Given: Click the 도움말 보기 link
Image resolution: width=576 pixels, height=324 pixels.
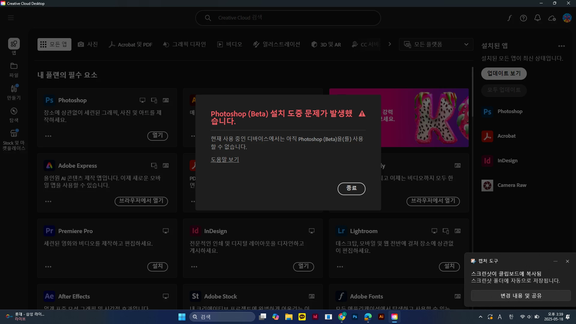Looking at the screenshot, I should click(x=225, y=160).
